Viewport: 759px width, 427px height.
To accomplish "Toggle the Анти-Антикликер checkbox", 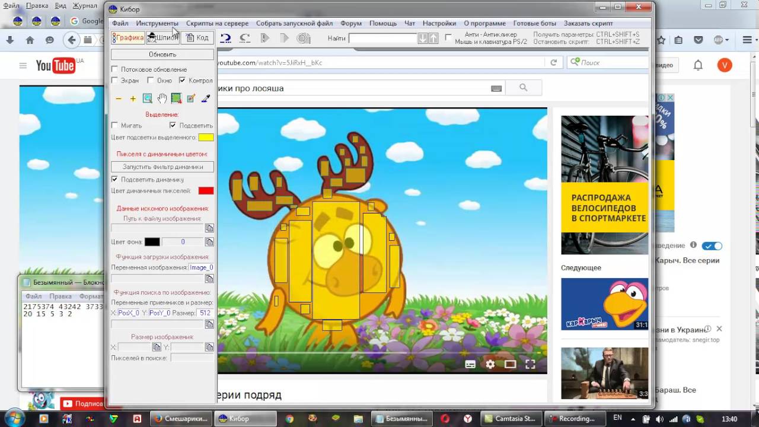I will pos(448,38).
